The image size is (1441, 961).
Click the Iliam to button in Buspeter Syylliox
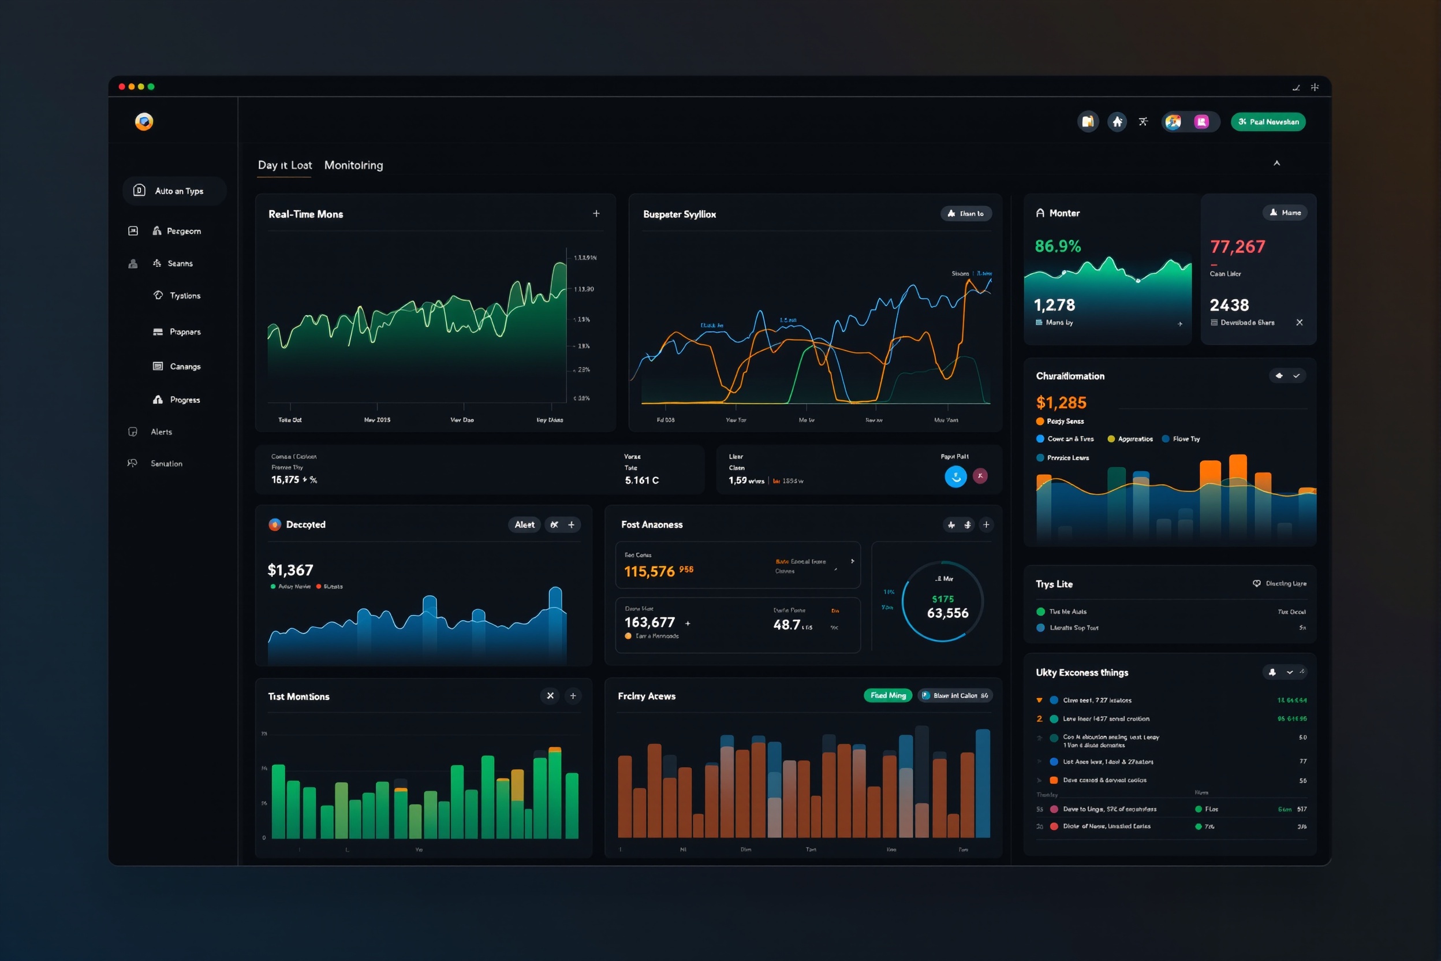click(966, 213)
